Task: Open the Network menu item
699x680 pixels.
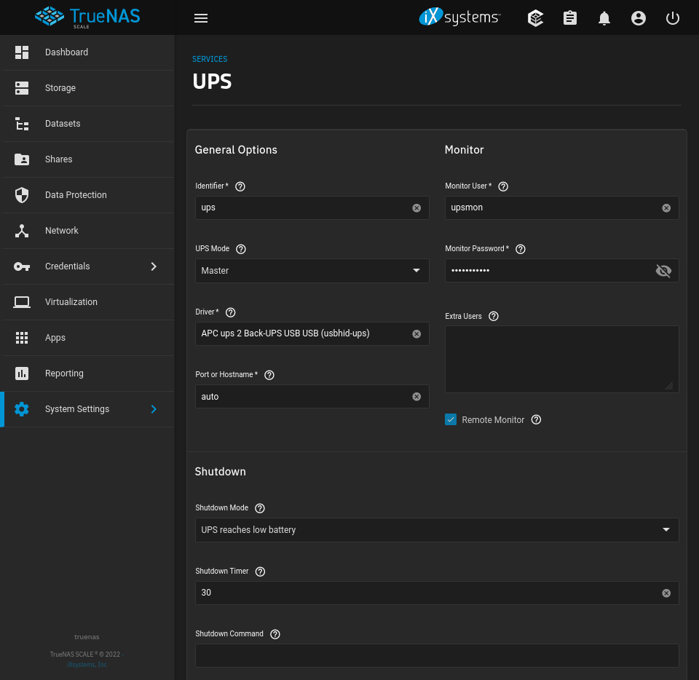Action: click(87, 231)
